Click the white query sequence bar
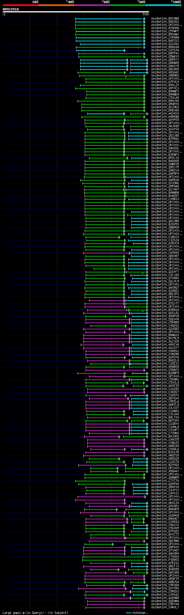 pyautogui.click(x=76, y=12)
